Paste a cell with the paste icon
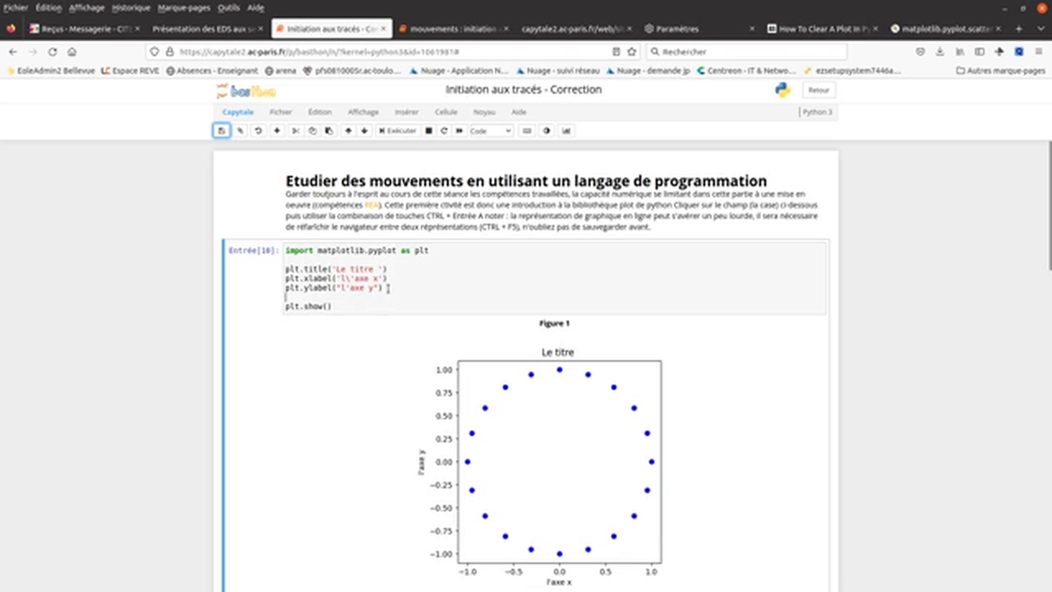Screen dimensions: 1052x592 point(330,130)
